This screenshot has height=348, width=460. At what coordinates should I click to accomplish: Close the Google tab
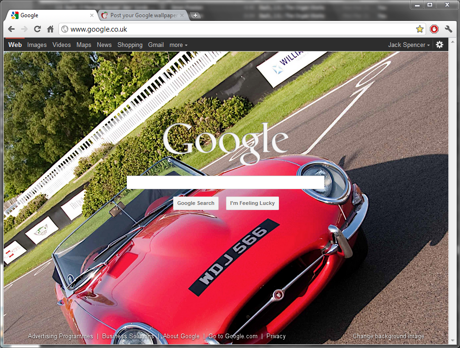92,15
